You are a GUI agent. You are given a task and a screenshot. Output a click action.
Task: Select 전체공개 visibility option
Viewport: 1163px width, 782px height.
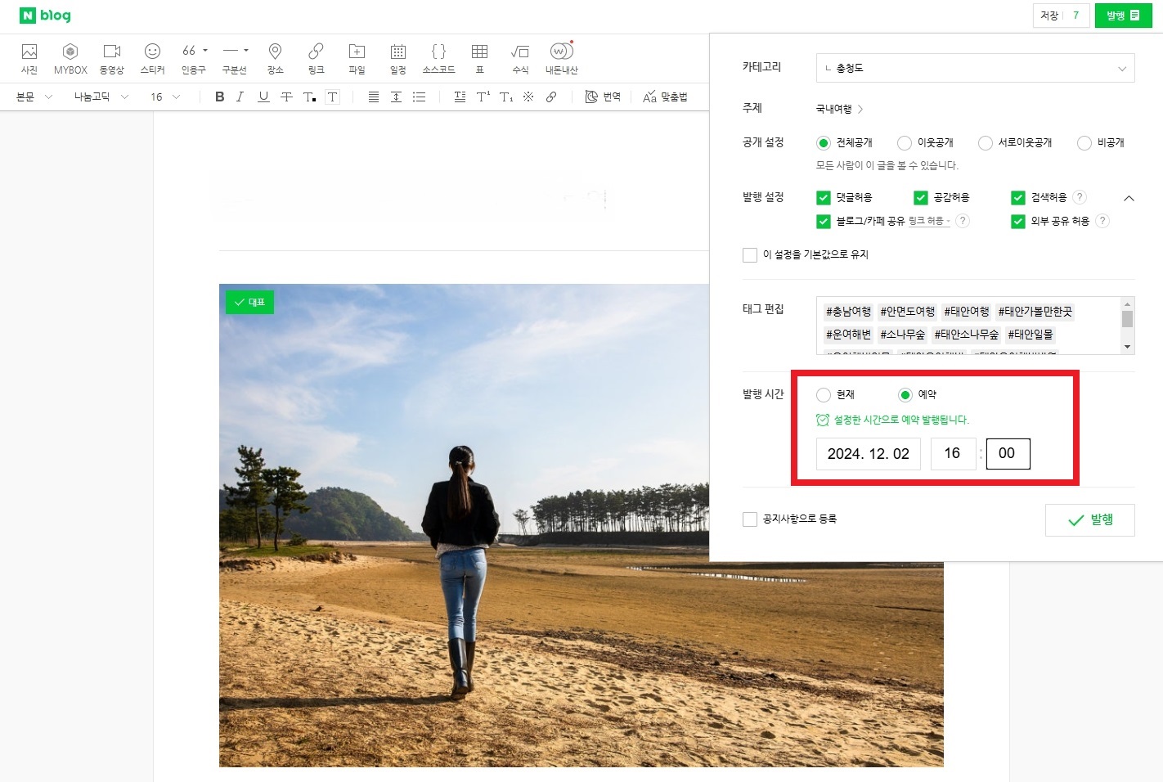click(x=824, y=143)
